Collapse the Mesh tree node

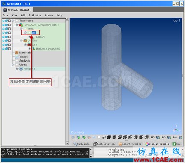tap(21, 29)
